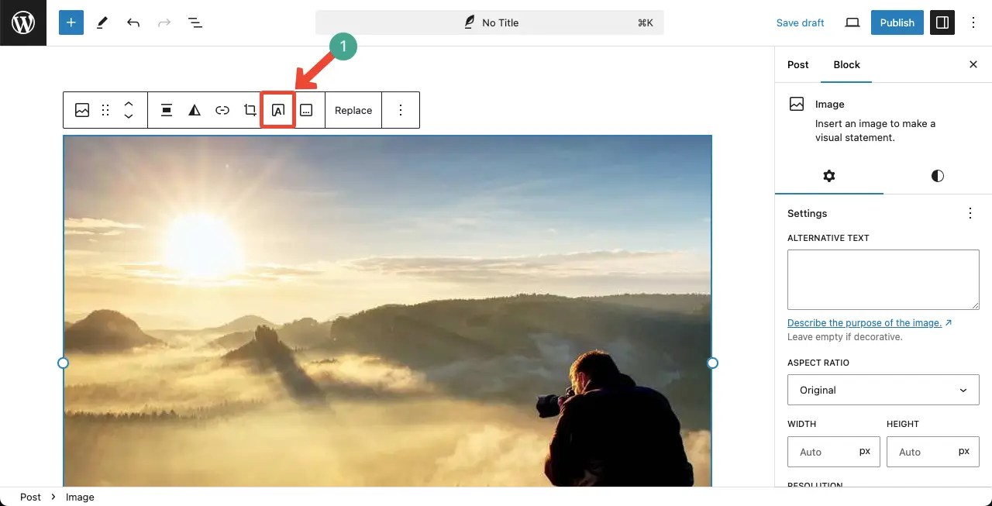
Task: Select the Tools pencil icon in the top bar
Action: coord(102,22)
